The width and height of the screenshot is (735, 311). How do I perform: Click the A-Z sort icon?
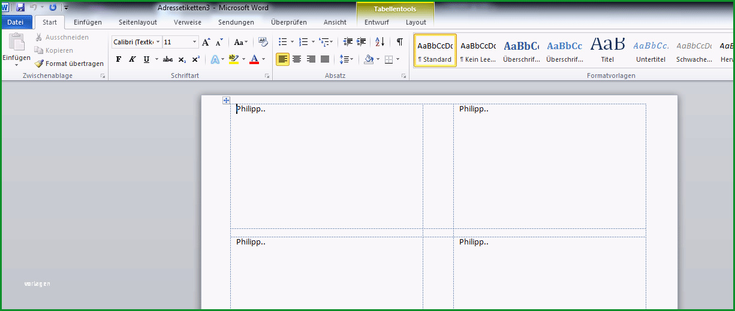[379, 42]
